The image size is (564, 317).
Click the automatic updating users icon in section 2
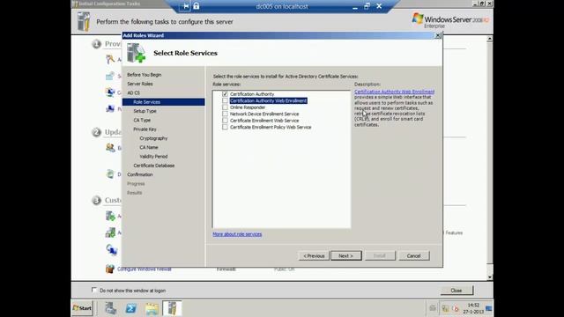click(110, 147)
